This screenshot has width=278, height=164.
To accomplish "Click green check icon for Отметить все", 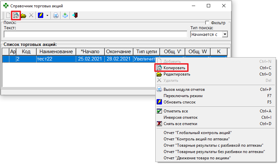I will 159,111.
